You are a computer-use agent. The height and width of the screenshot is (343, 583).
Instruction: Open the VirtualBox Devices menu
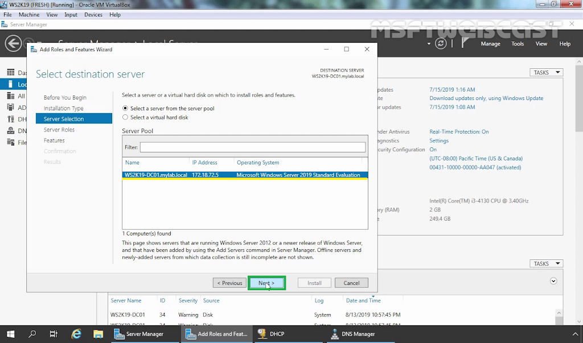(93, 14)
